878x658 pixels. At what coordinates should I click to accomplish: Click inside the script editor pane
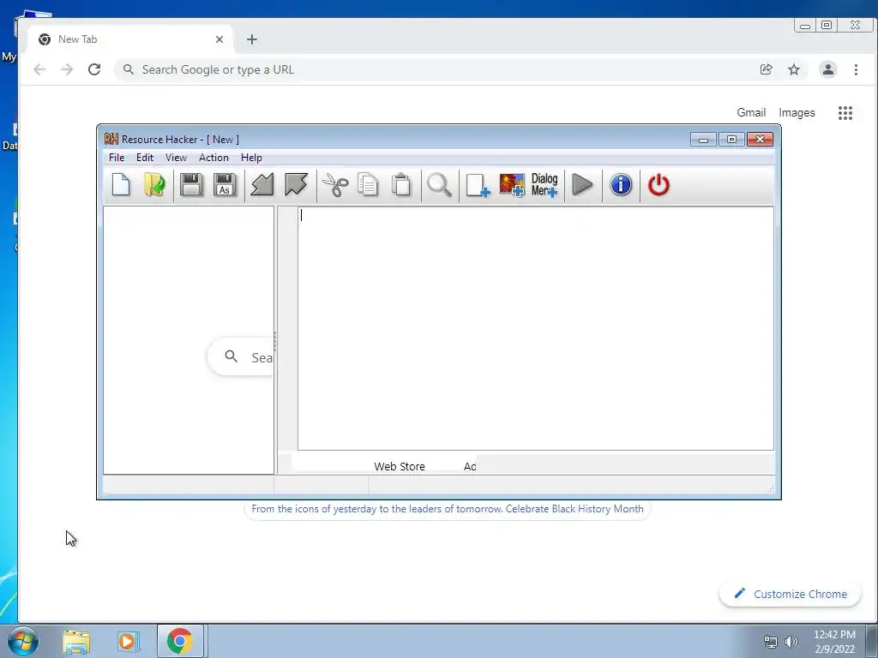click(x=535, y=328)
